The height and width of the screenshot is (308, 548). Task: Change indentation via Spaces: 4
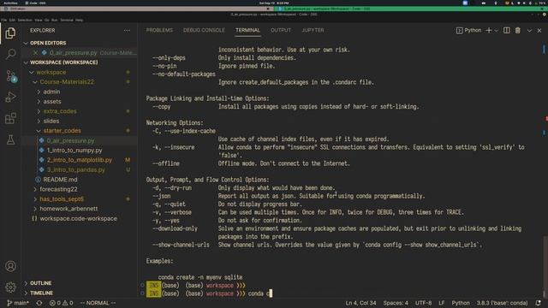click(396, 303)
